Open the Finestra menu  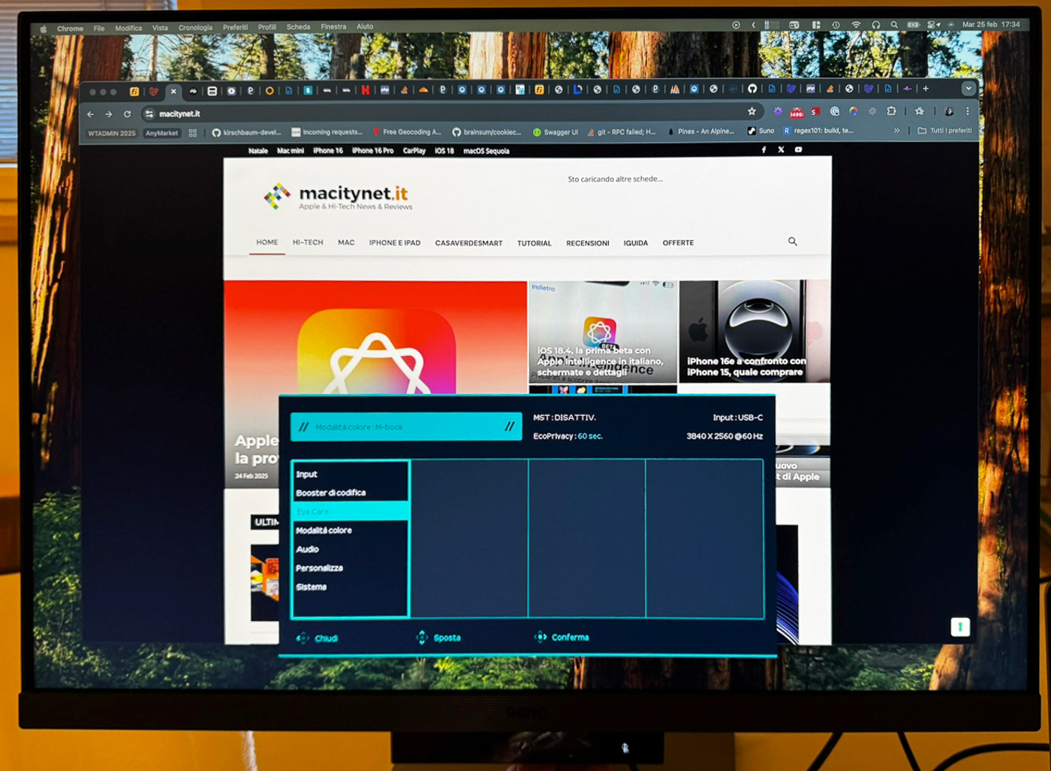pyautogui.click(x=333, y=26)
